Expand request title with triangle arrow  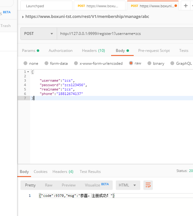[23, 17]
